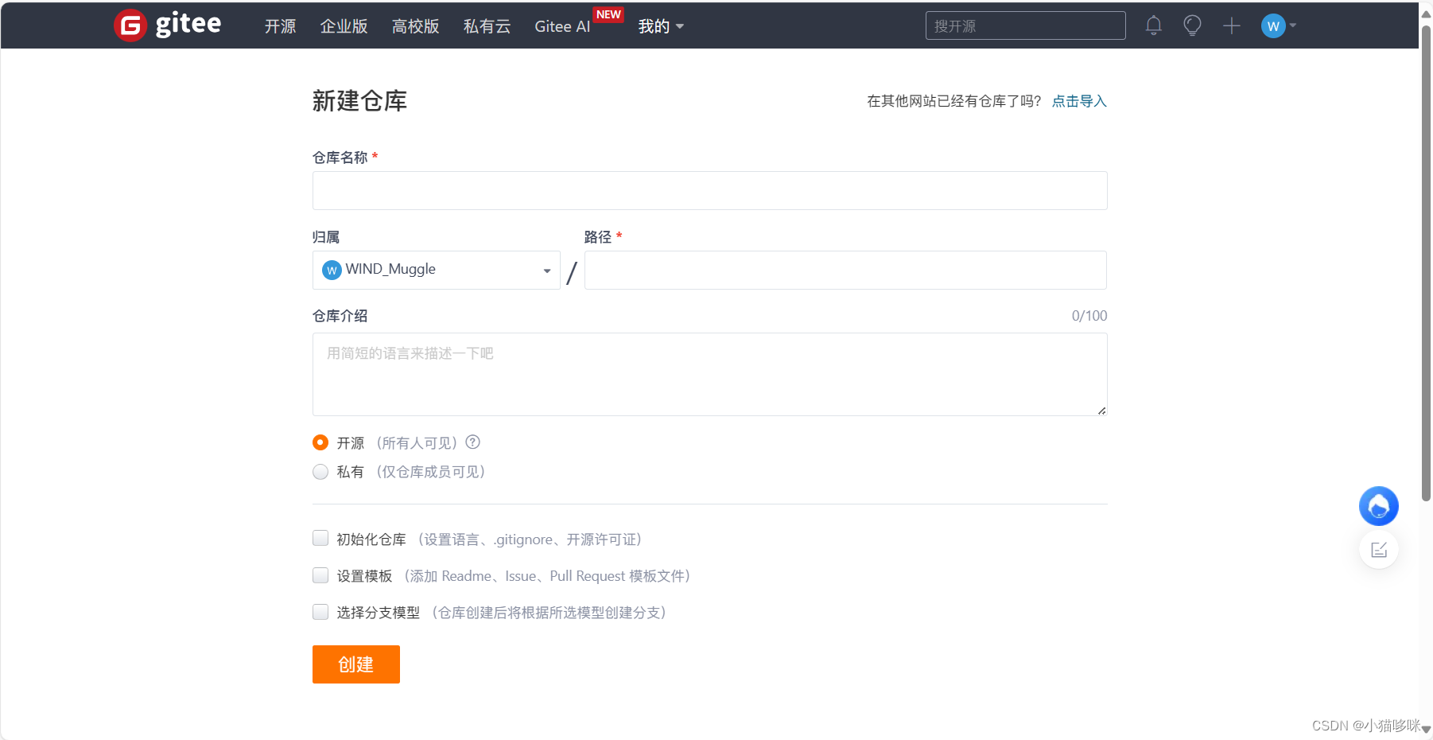Open the floating customer service chat icon
The height and width of the screenshot is (740, 1433).
tap(1378, 506)
